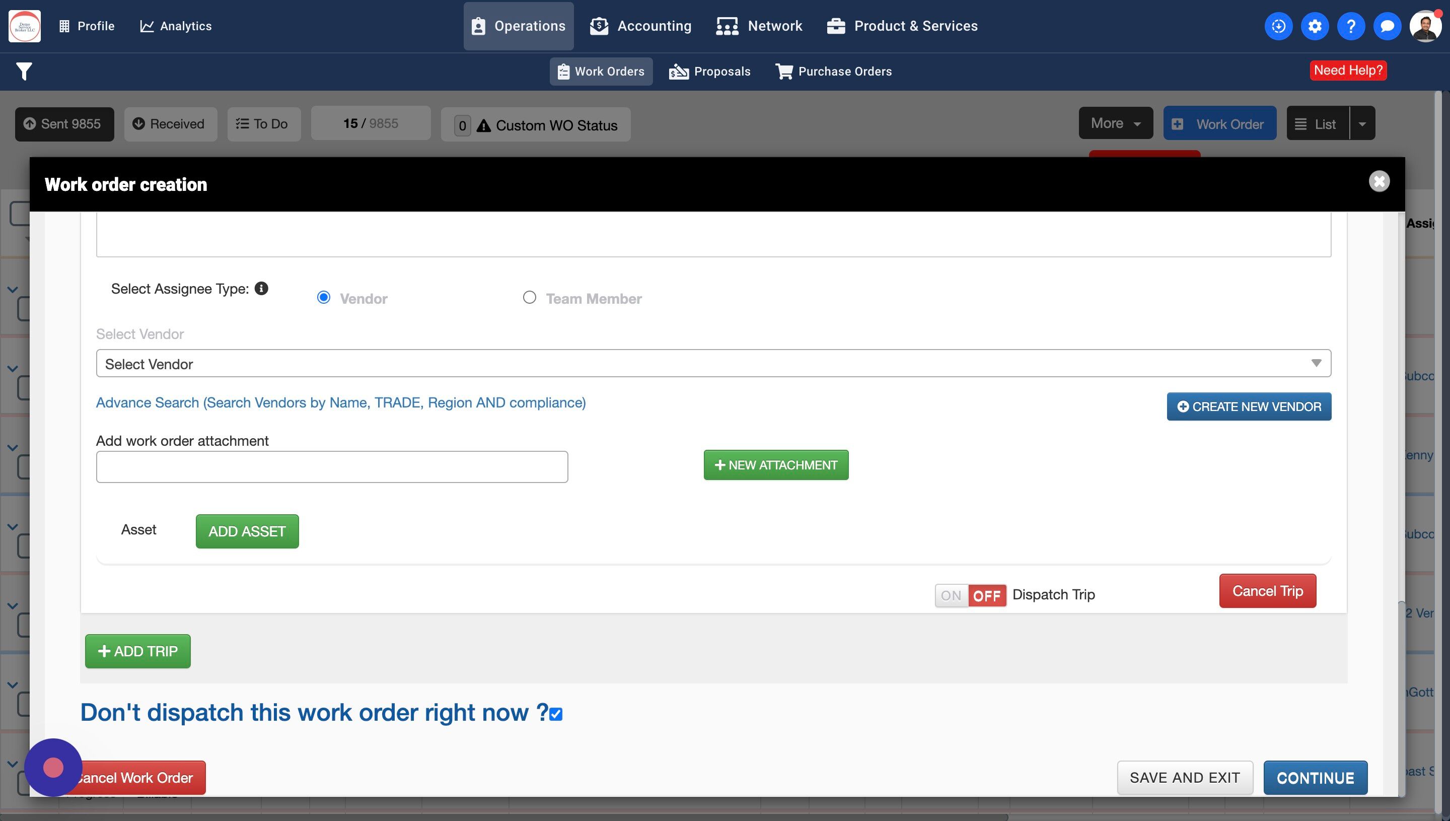Click the user profile avatar

pyautogui.click(x=1425, y=26)
